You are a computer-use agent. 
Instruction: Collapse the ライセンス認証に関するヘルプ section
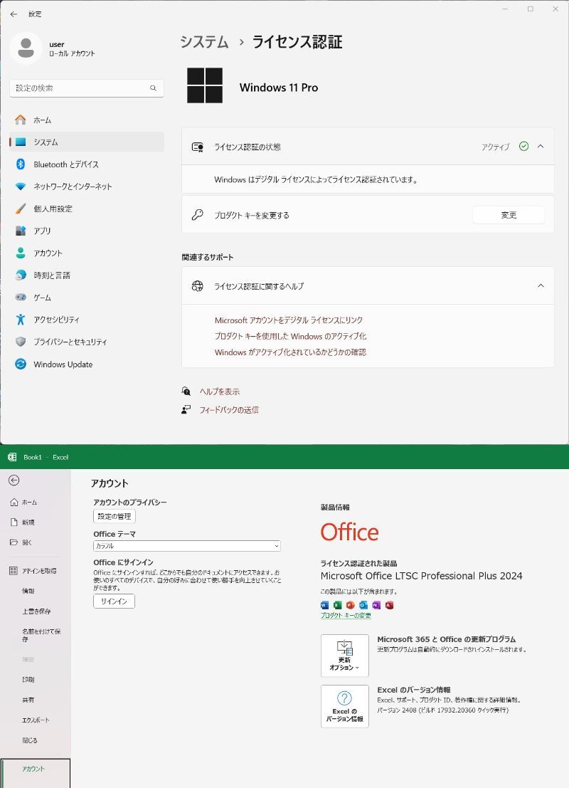(x=541, y=285)
